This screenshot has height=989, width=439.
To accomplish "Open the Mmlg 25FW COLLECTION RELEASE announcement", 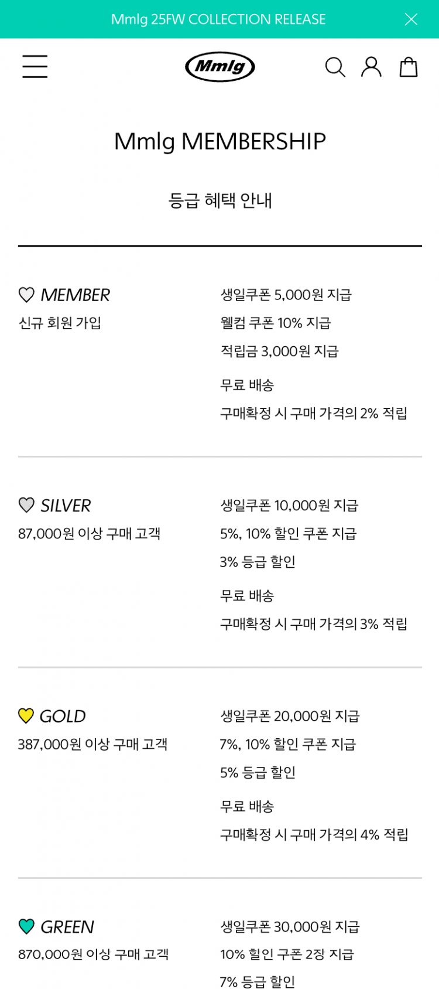I will tap(218, 19).
